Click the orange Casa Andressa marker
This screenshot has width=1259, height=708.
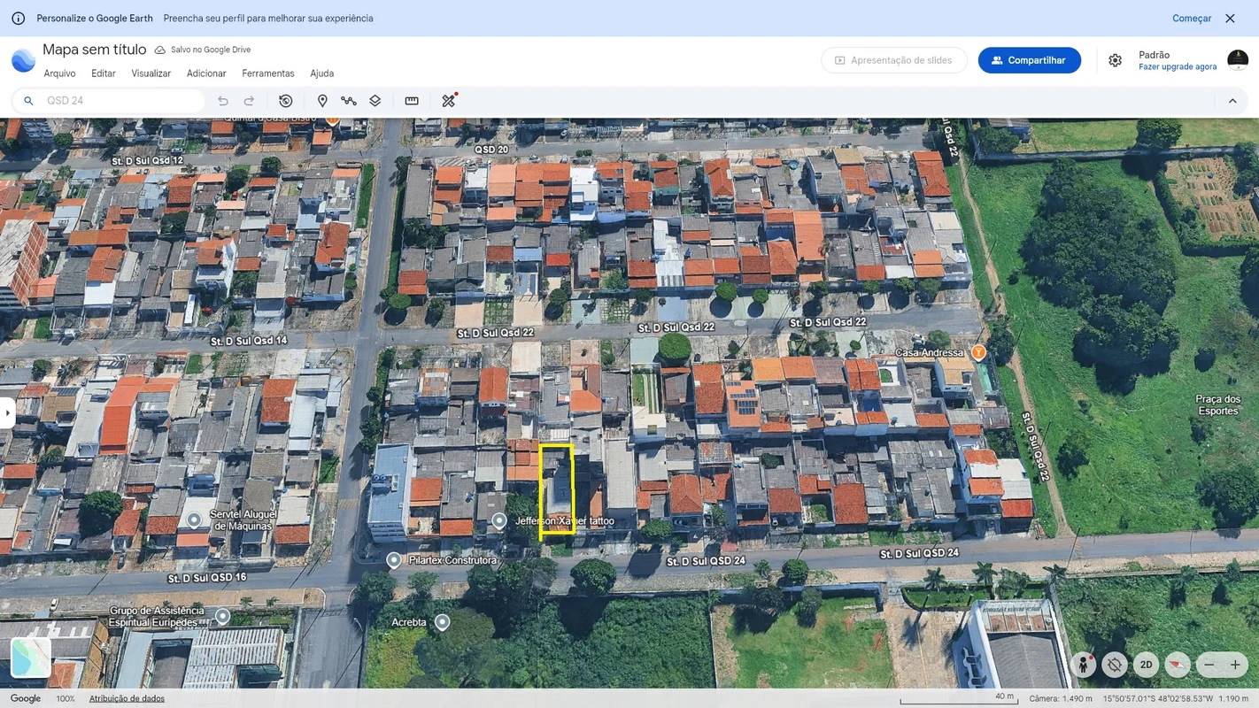(978, 352)
